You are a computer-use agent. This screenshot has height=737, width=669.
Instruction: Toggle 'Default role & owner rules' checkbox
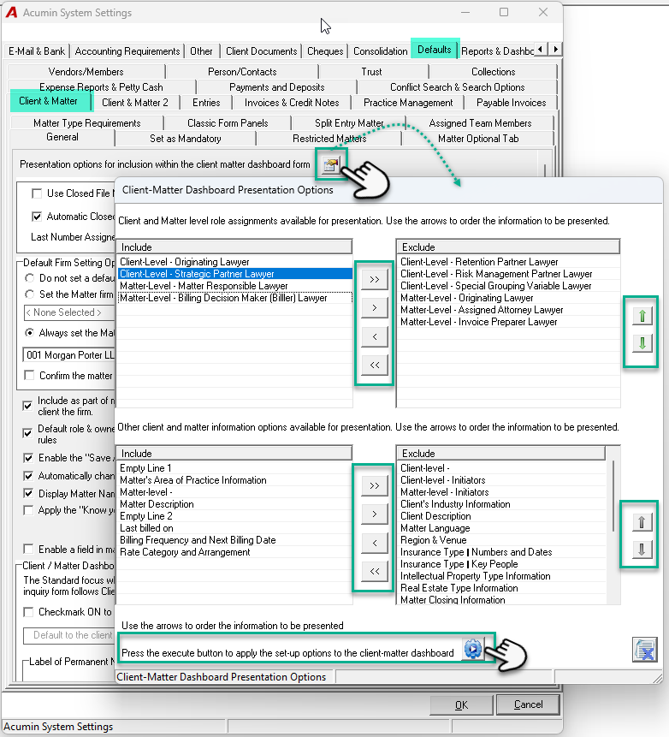(x=27, y=433)
